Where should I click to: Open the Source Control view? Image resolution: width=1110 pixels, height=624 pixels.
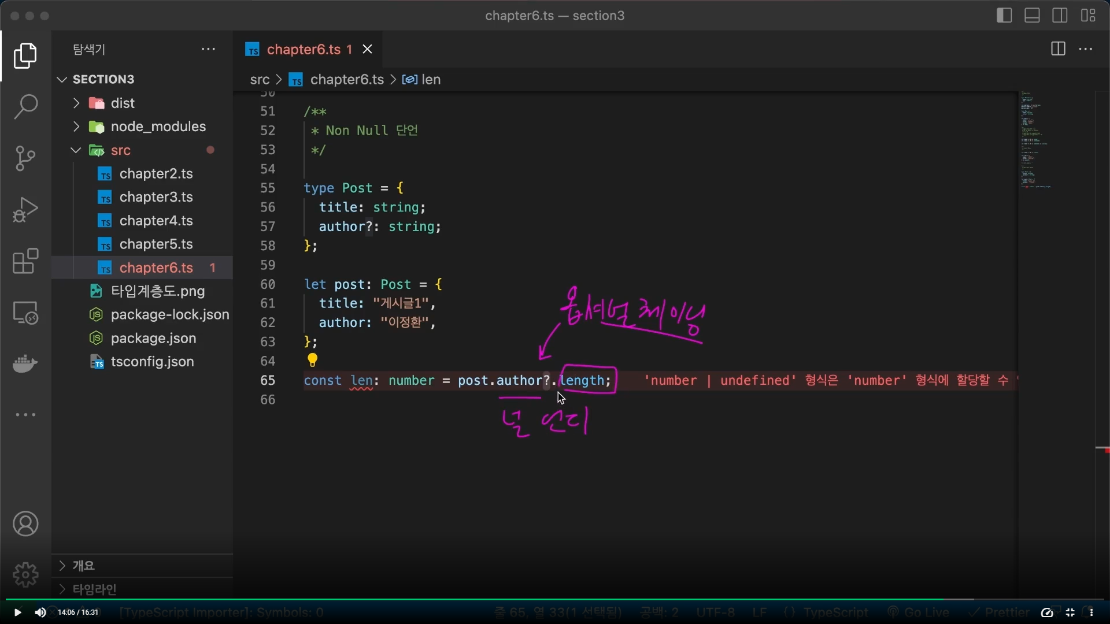pyautogui.click(x=25, y=158)
